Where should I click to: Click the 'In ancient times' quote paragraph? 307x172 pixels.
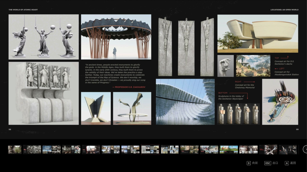coord(115,74)
